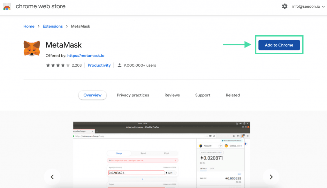327x188 pixels.
Task: Open the Uniswap Exchange screenshot preview
Action: coord(162,155)
